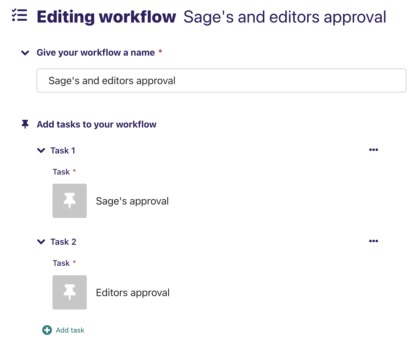Click the green plus icon beside Add task
Viewport: 419px width, 348px height.
click(x=47, y=330)
